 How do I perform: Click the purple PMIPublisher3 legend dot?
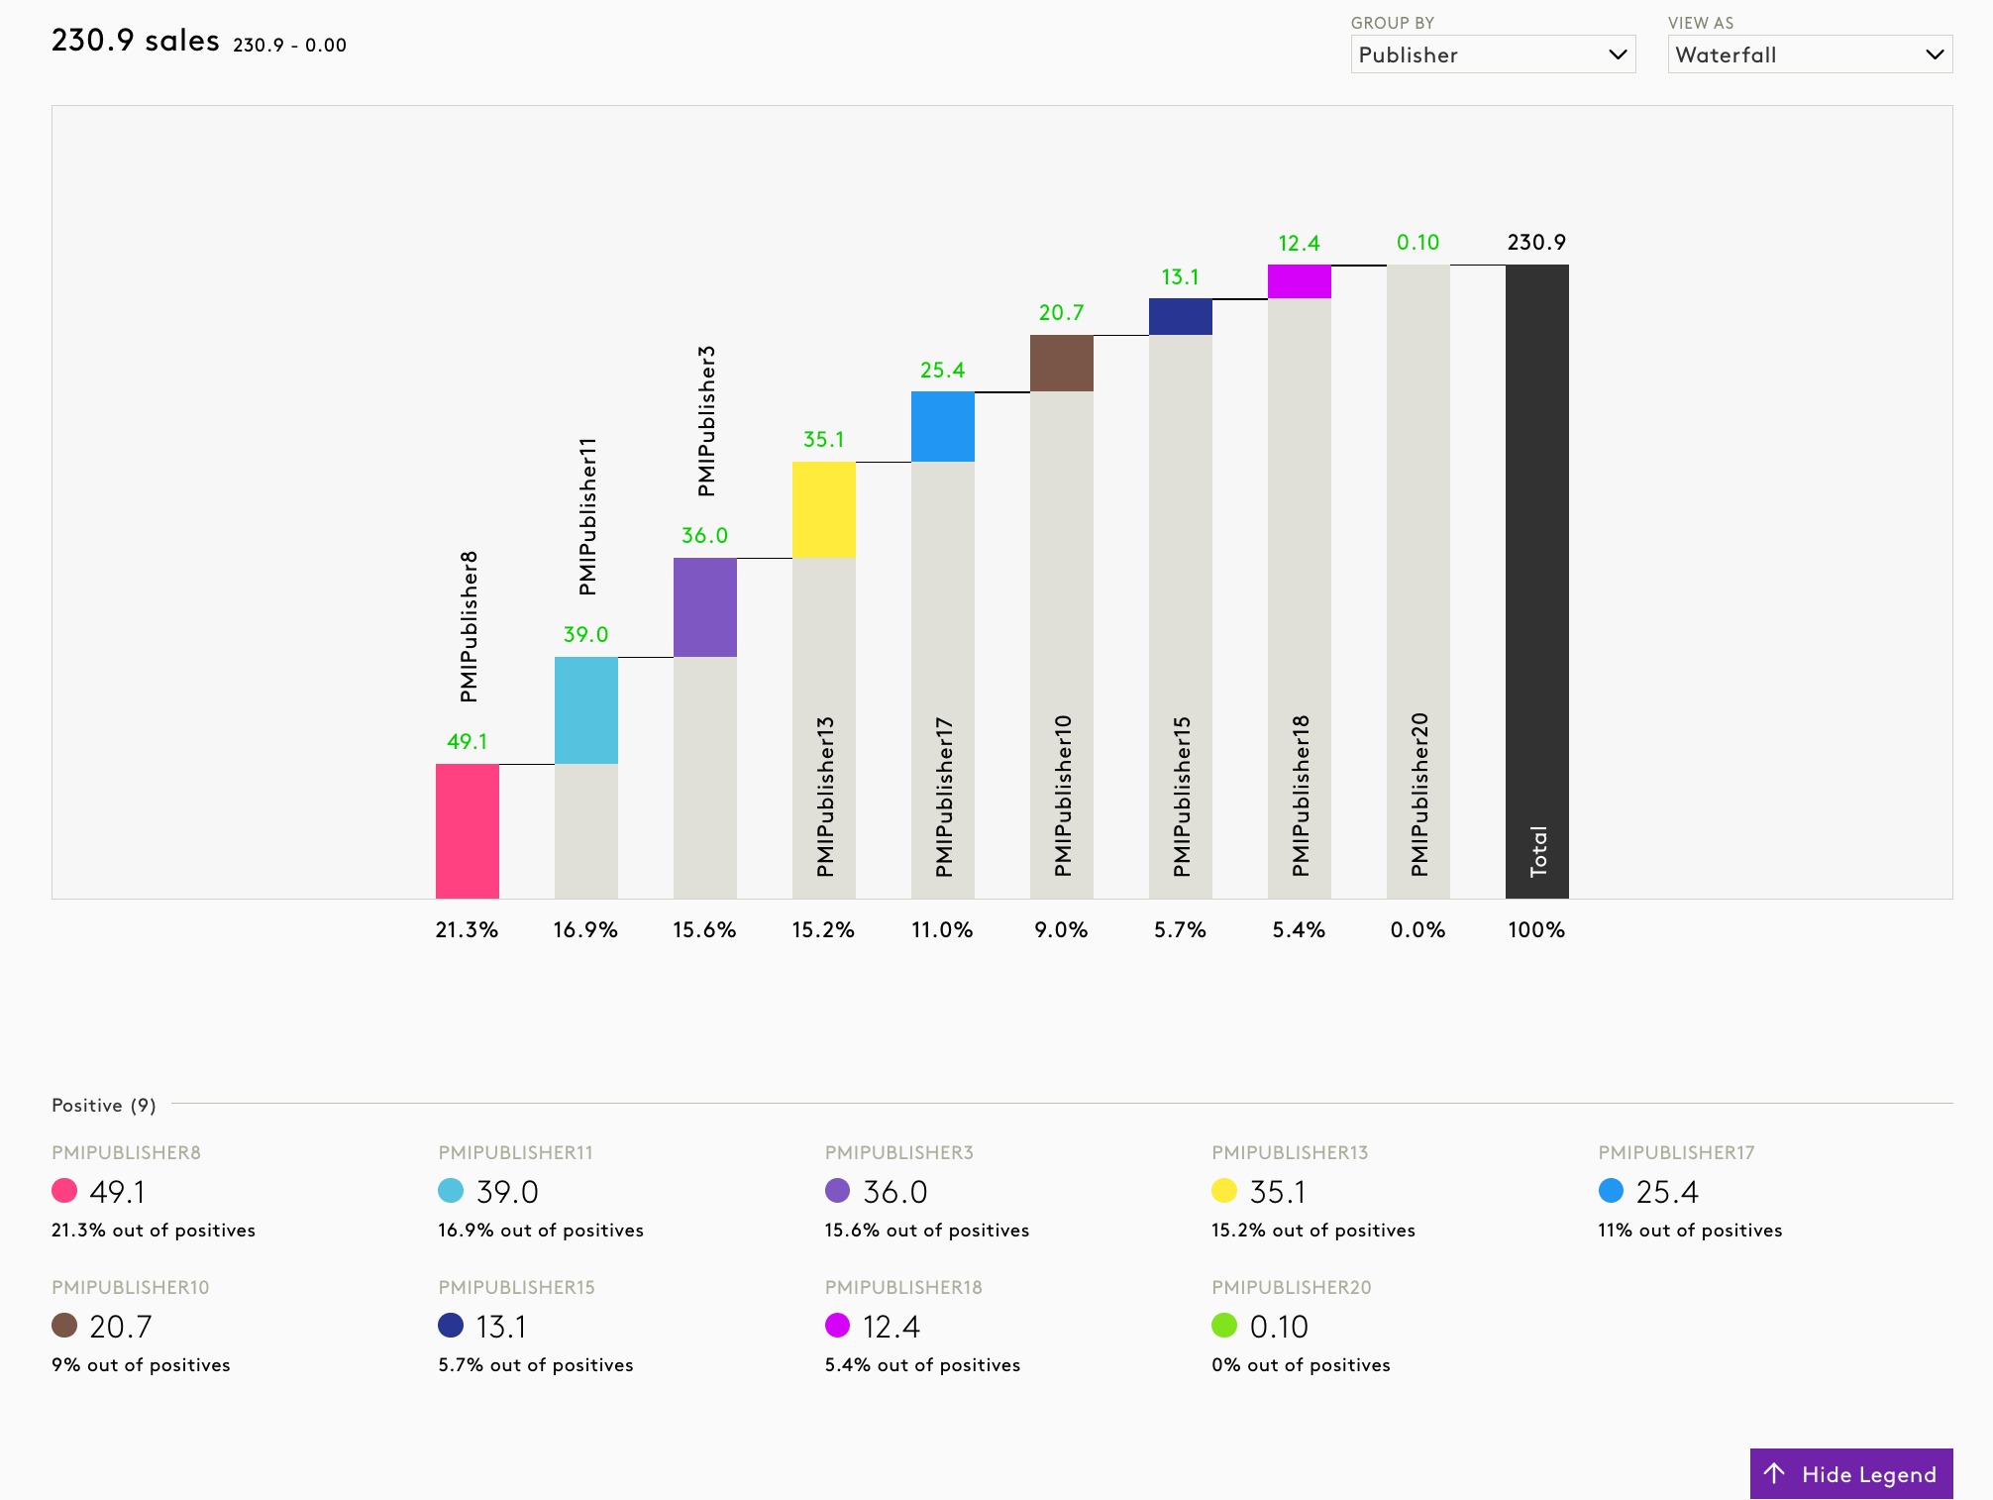click(837, 1191)
